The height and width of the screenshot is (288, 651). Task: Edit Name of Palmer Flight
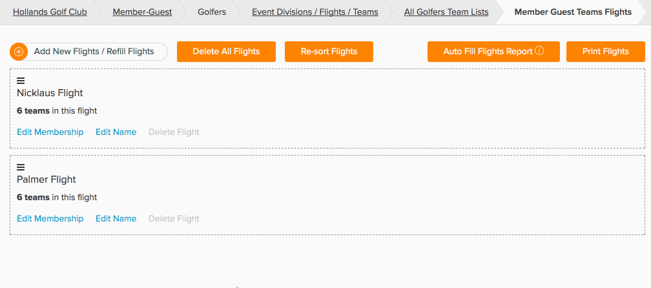[x=116, y=218]
